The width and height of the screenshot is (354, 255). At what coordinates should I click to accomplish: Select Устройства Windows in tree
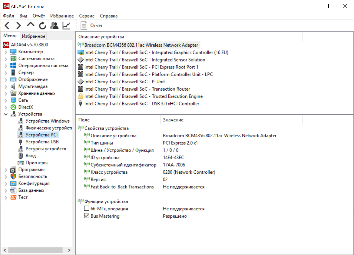[47, 121]
